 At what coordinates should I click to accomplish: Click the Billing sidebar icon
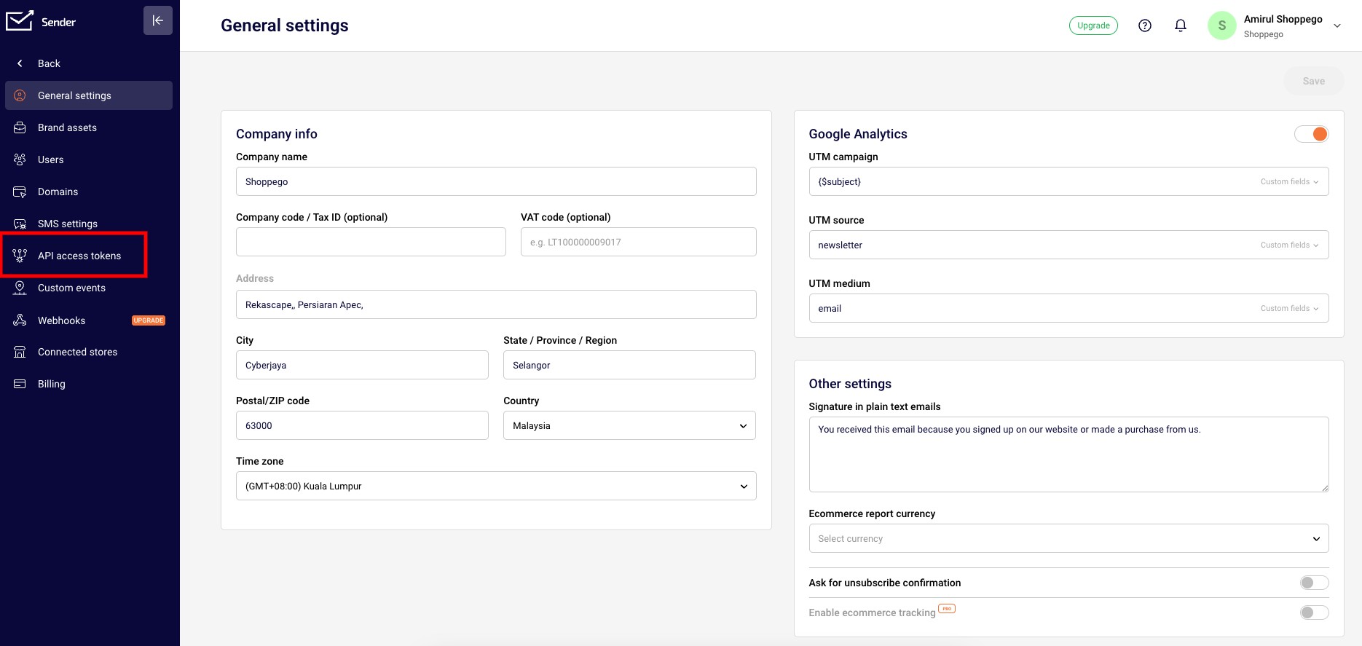pyautogui.click(x=20, y=384)
